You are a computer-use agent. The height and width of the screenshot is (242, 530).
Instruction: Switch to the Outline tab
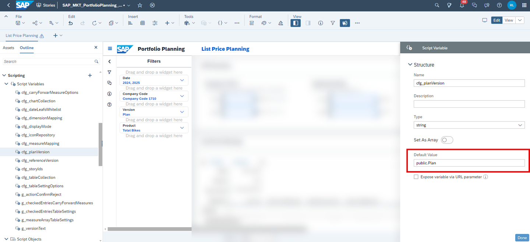point(26,48)
